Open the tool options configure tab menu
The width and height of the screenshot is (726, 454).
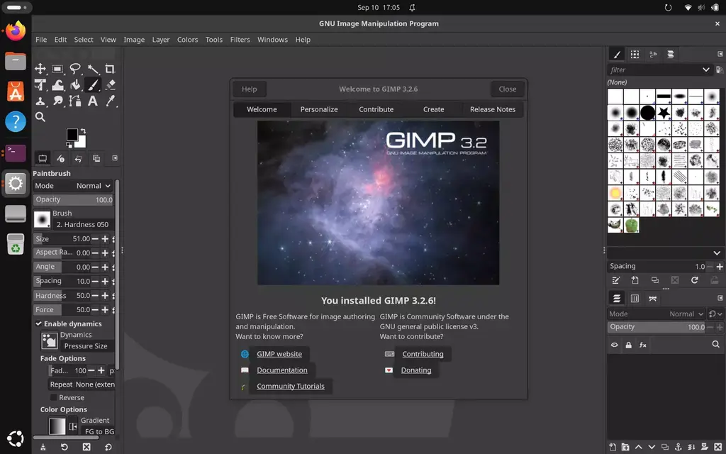[114, 158]
